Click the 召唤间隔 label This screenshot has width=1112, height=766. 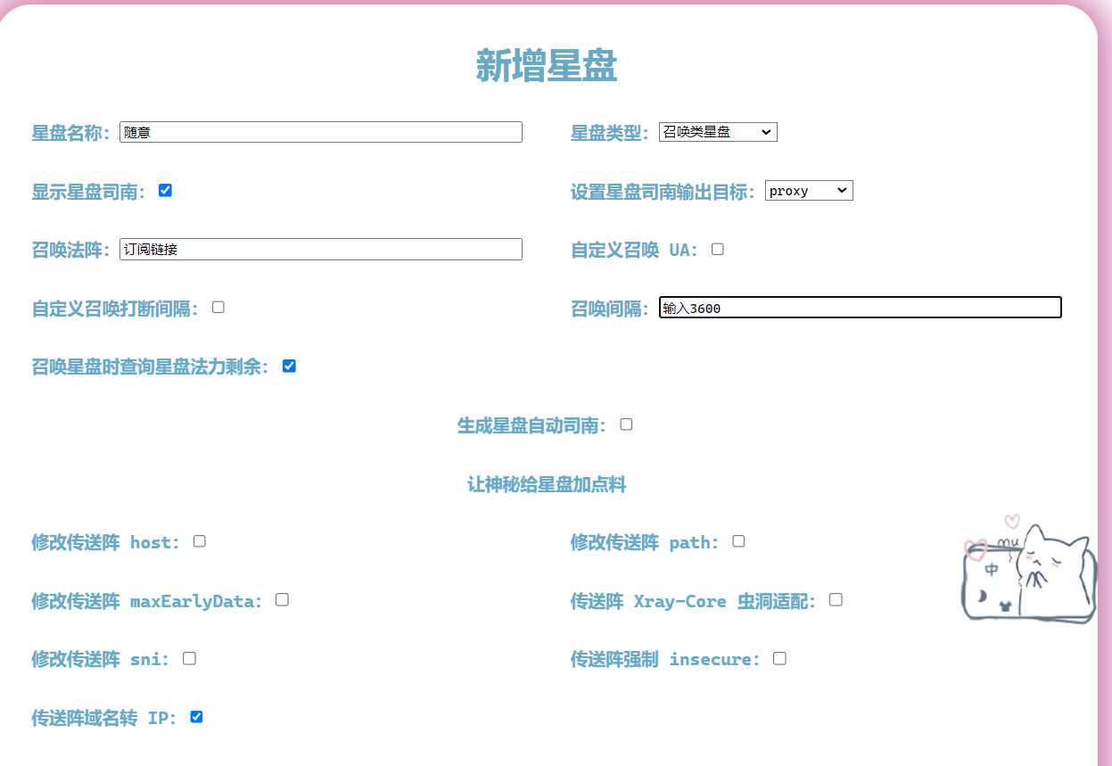[x=611, y=309]
